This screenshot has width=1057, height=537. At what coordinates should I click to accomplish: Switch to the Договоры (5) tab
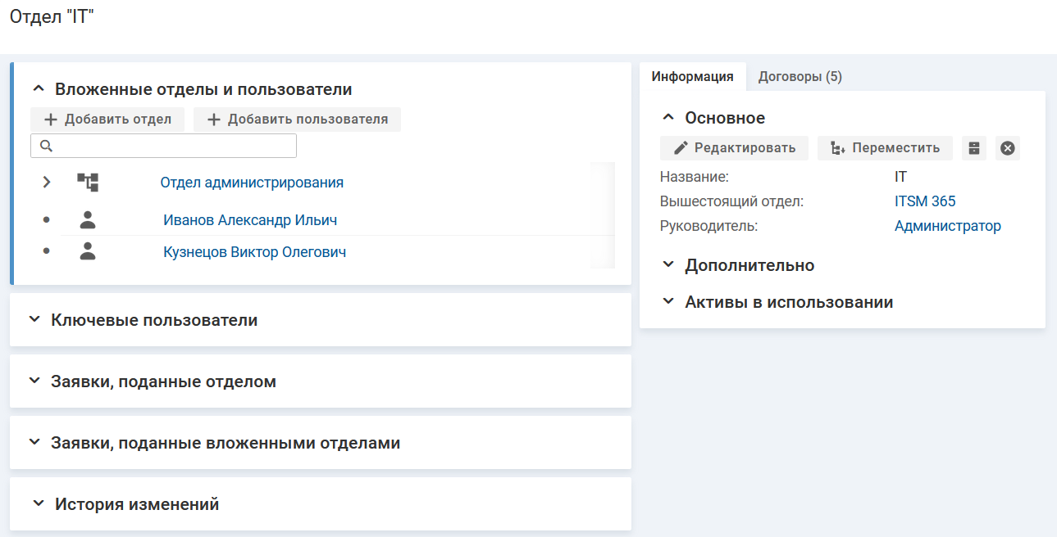tap(800, 77)
